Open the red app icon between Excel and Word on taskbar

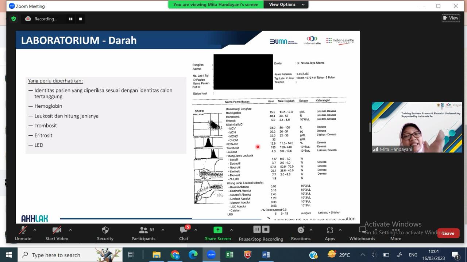click(248, 255)
